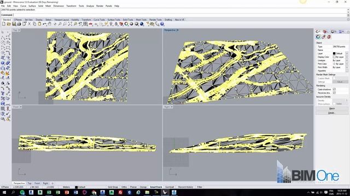Open the Display Color dropdown
350x196 pixels.
[347, 57]
